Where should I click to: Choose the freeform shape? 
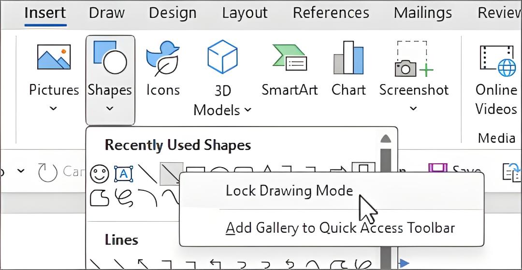[x=100, y=198]
